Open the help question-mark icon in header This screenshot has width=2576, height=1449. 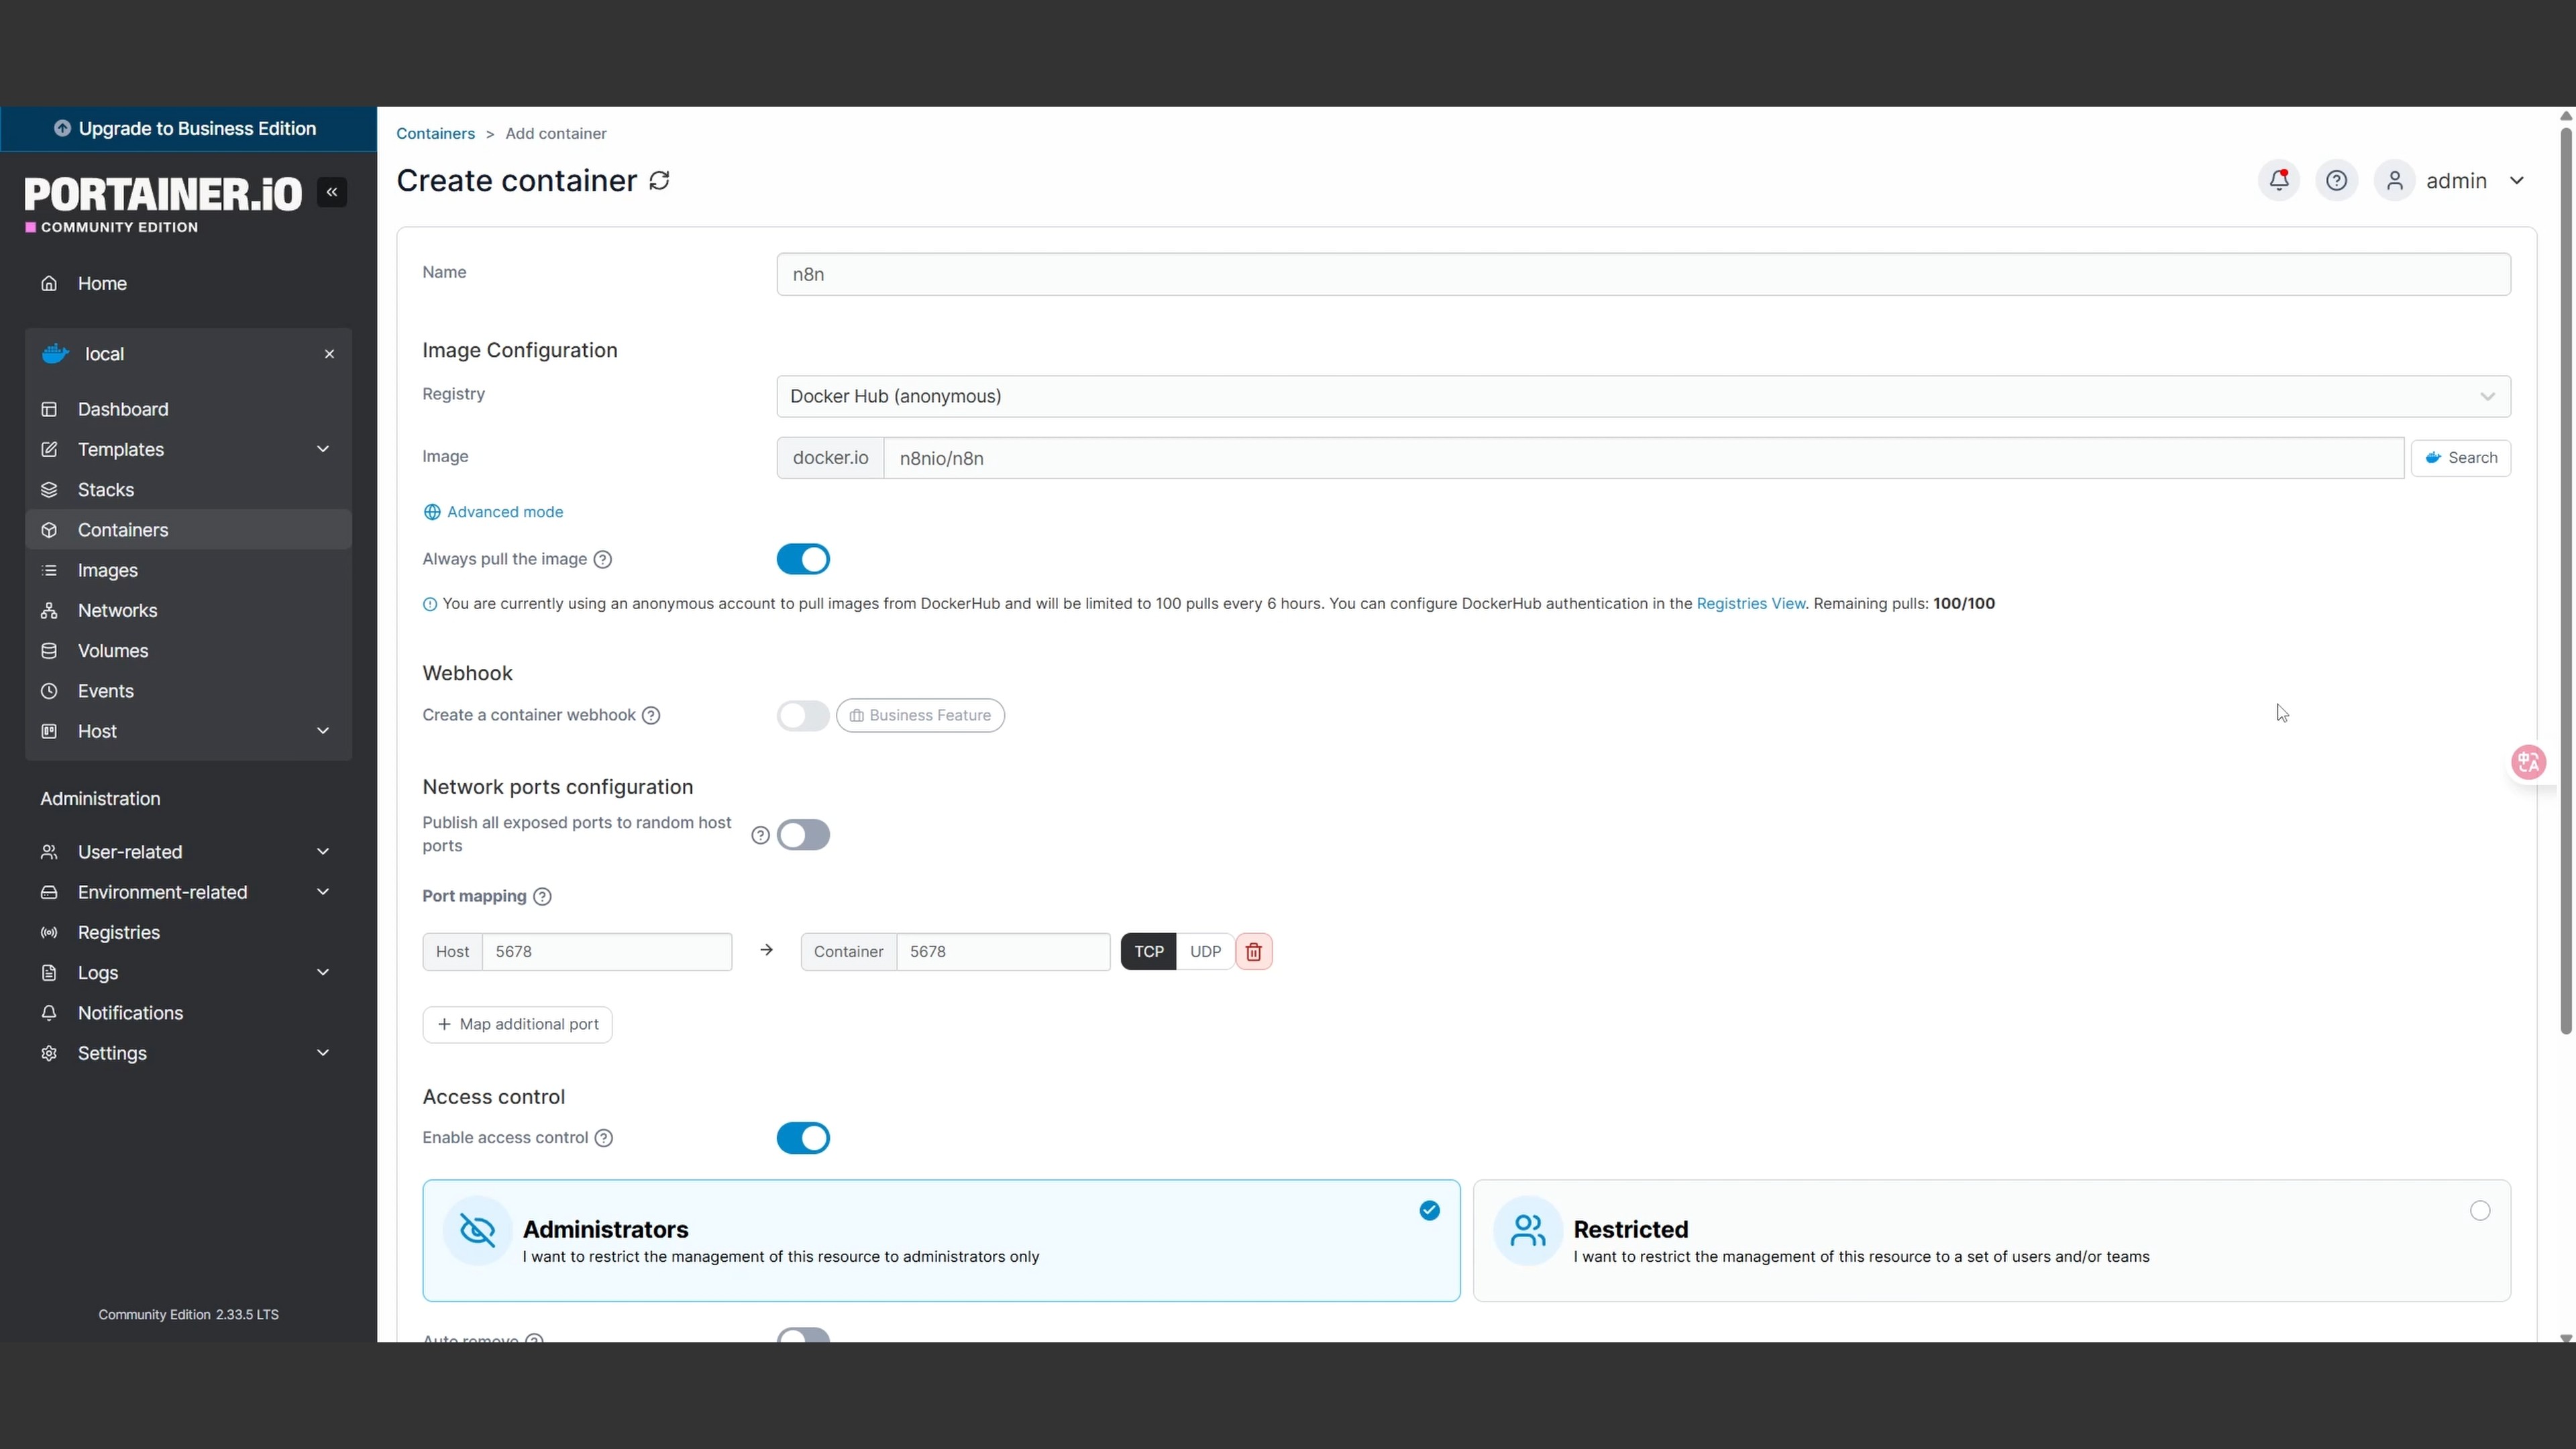2336,180
